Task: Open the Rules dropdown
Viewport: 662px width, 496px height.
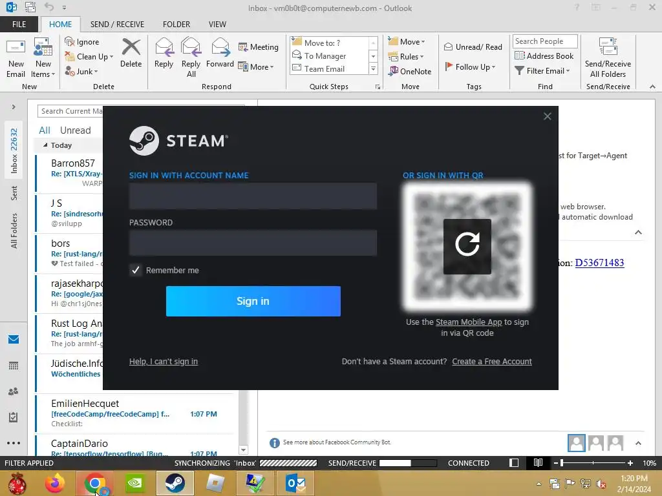Action: click(406, 57)
